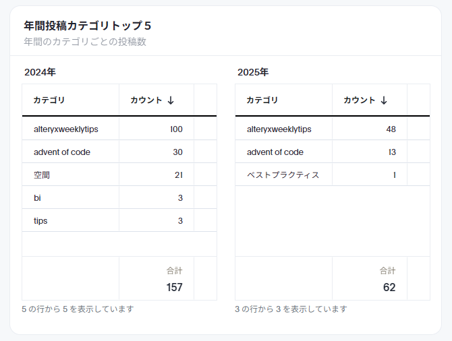Click the count value 48 cell
This screenshot has width=452, height=341.
pyautogui.click(x=391, y=129)
